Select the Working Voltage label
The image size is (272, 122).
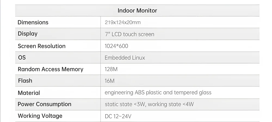[x=40, y=116]
